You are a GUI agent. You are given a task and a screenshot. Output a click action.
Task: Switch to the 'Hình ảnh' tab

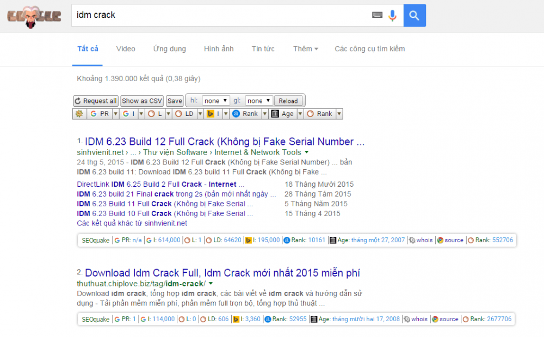click(x=219, y=48)
